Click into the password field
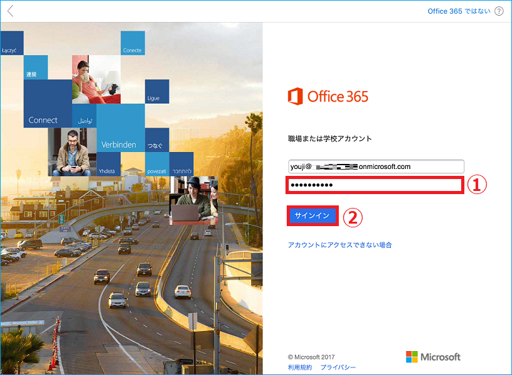 (375, 185)
